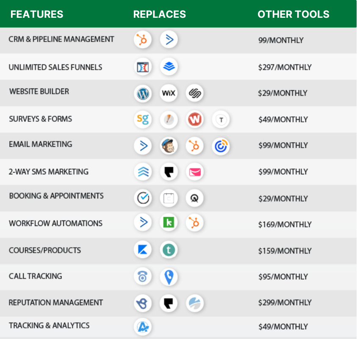The width and height of the screenshot is (357, 339).
Task: Select the Kajabi icon in Courses/Products row
Action: [x=143, y=250]
